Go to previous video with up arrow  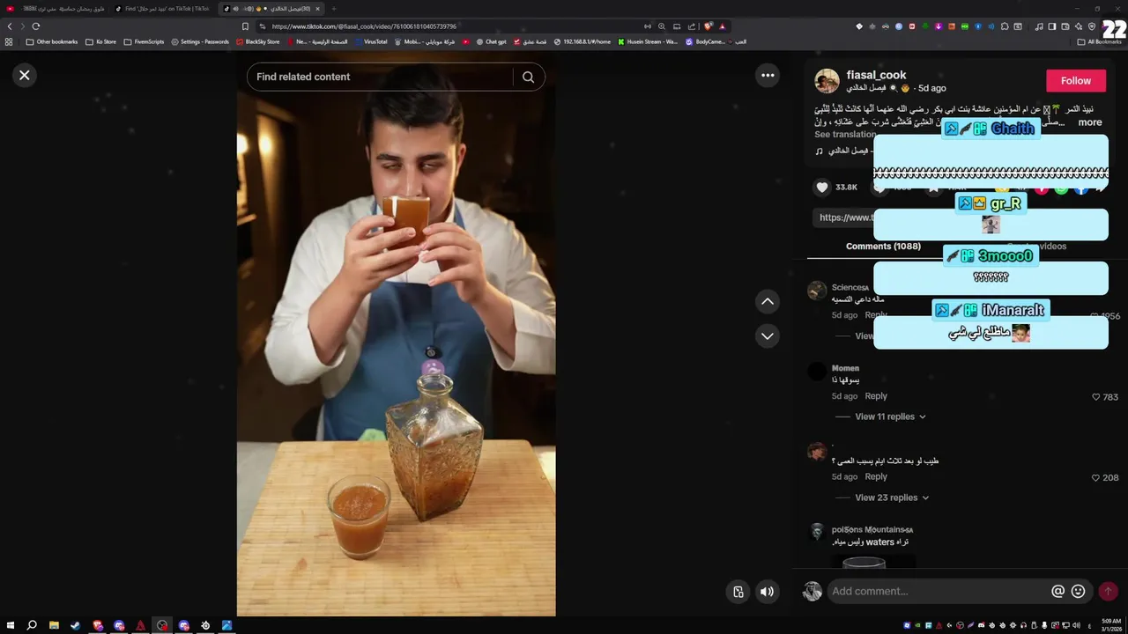point(768,301)
